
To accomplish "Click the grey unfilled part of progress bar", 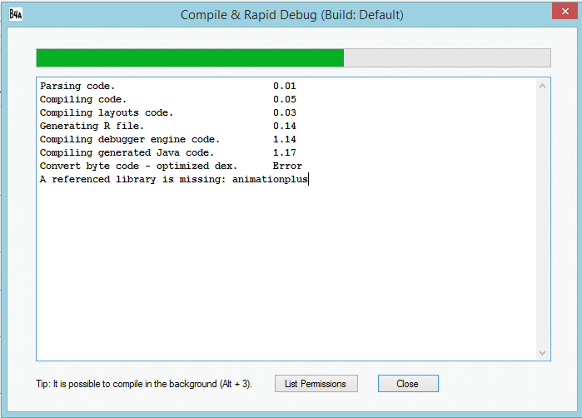I will click(x=446, y=57).
